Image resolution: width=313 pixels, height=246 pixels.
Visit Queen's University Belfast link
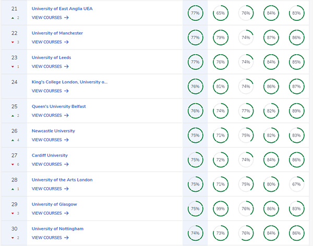pyautogui.click(x=58, y=106)
